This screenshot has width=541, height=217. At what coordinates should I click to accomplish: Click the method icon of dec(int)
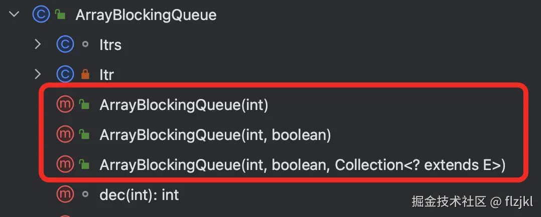65,194
